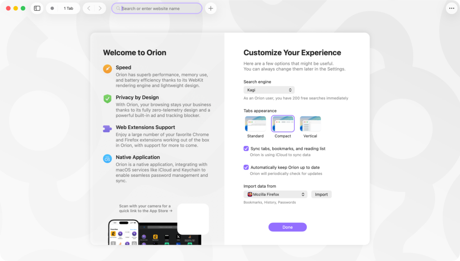Click the Tabs appearance label
Viewport: 460px width, 261px height.
[260, 111]
